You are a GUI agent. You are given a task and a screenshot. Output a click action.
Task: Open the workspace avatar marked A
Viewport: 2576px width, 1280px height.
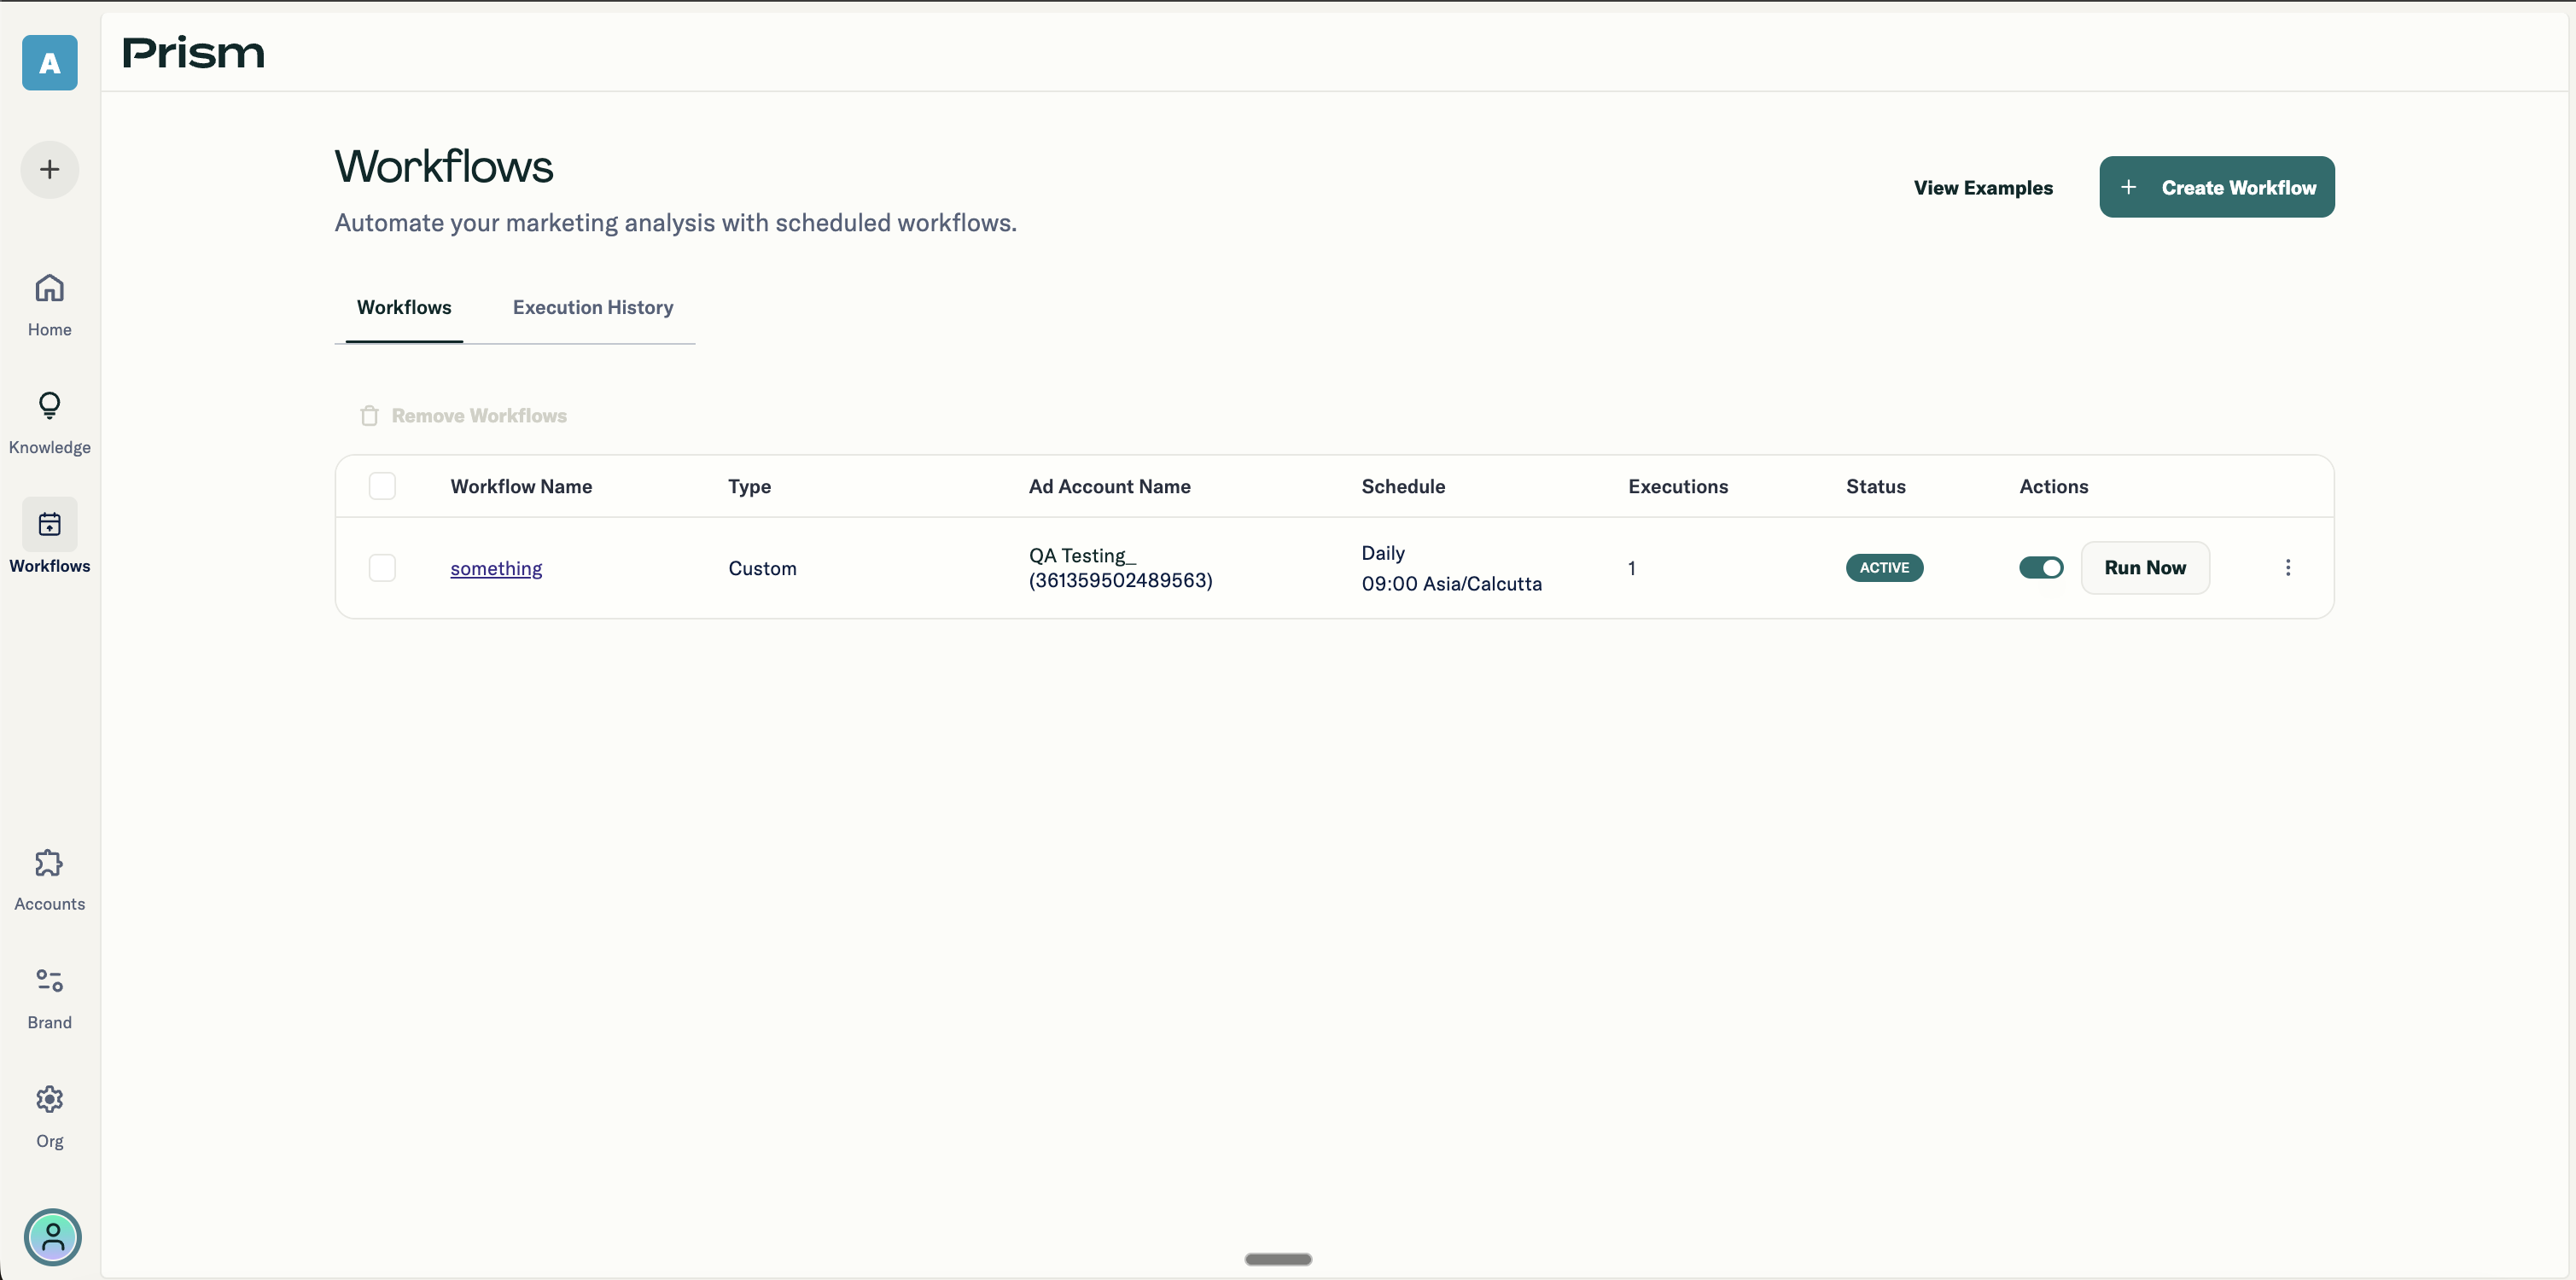point(48,62)
